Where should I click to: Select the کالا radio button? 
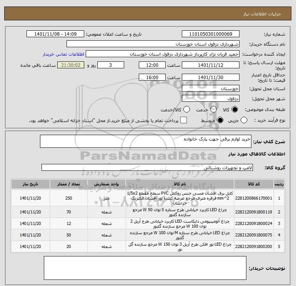(x=234, y=109)
